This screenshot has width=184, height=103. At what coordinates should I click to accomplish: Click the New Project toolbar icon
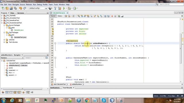click(7, 8)
